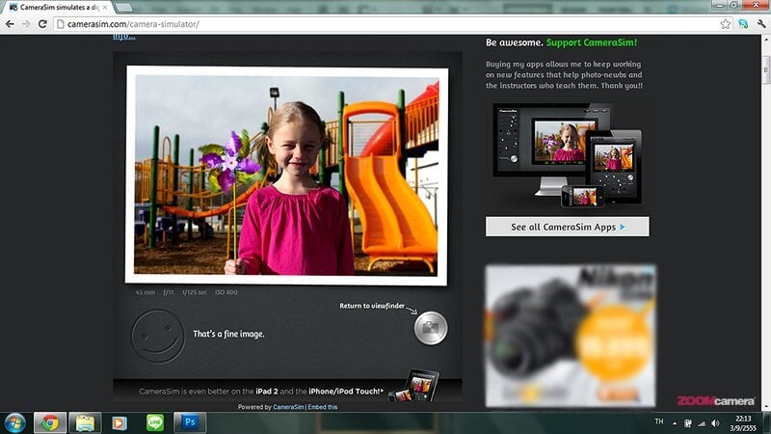
Task: Open the file explorer folder on taskbar
Action: pos(85,423)
